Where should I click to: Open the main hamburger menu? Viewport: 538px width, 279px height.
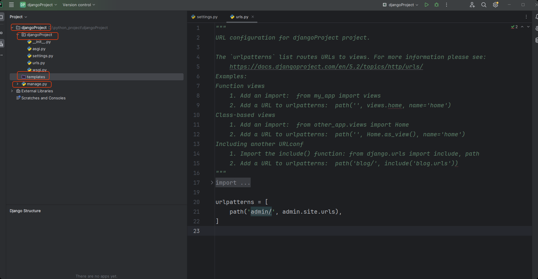coord(11,5)
